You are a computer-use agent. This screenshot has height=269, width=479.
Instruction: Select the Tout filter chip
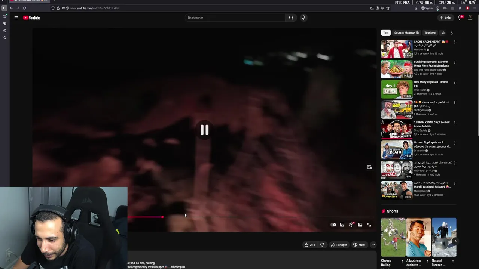386,33
